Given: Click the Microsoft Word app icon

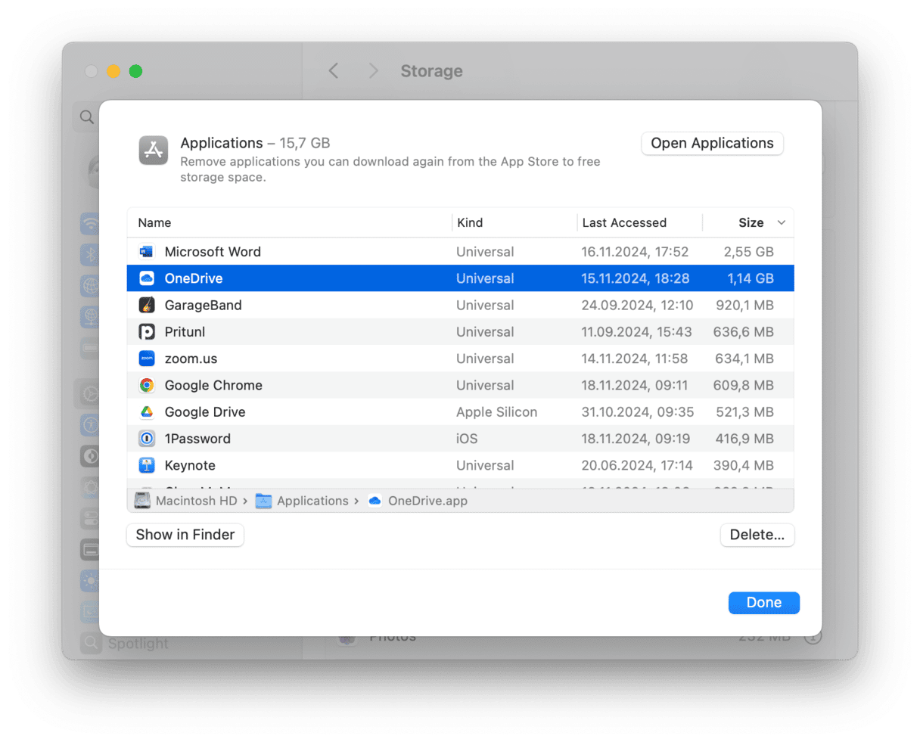Looking at the screenshot, I should (147, 252).
